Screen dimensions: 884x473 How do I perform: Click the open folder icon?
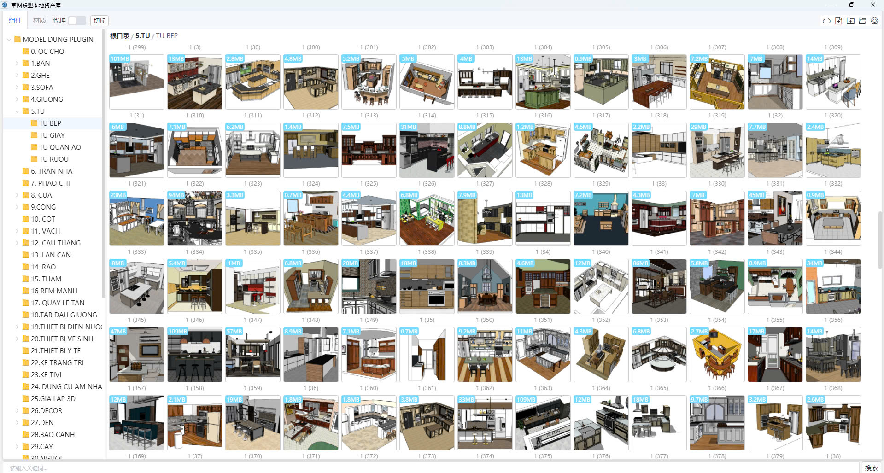(x=862, y=21)
